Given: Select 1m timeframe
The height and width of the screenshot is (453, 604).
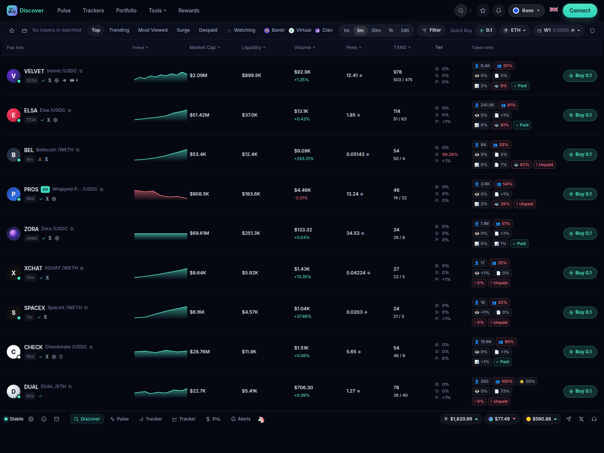Looking at the screenshot, I should pos(347,31).
